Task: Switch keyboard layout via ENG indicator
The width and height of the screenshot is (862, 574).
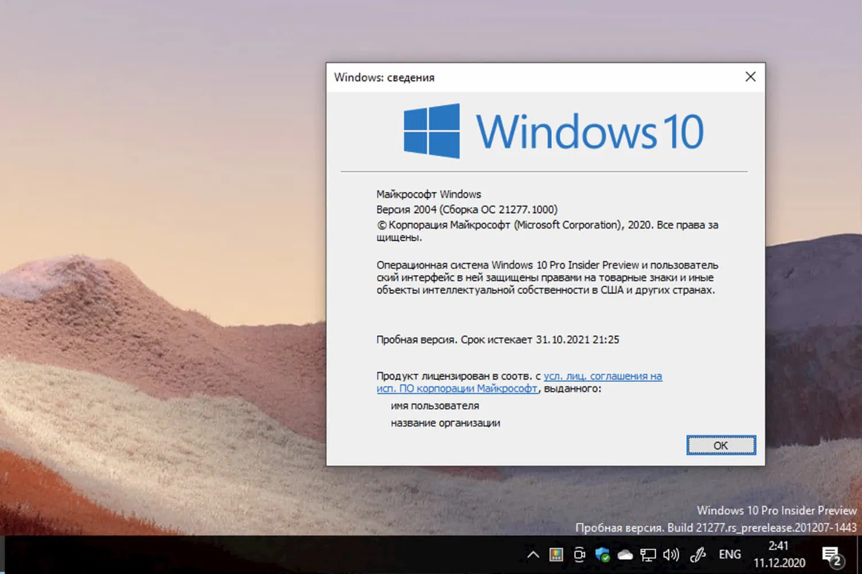Action: click(730, 554)
